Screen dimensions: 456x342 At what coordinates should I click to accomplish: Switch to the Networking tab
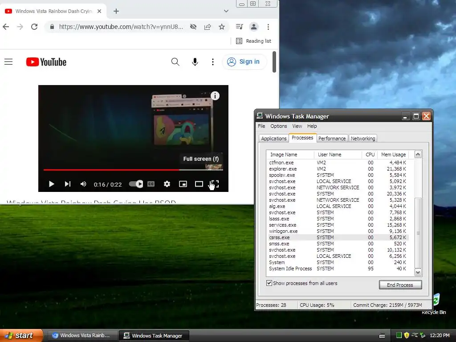tap(363, 138)
